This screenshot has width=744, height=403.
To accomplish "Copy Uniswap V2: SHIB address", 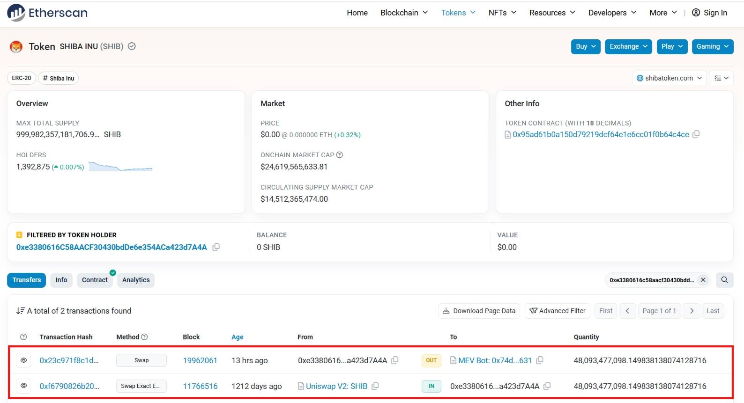I will (x=375, y=386).
